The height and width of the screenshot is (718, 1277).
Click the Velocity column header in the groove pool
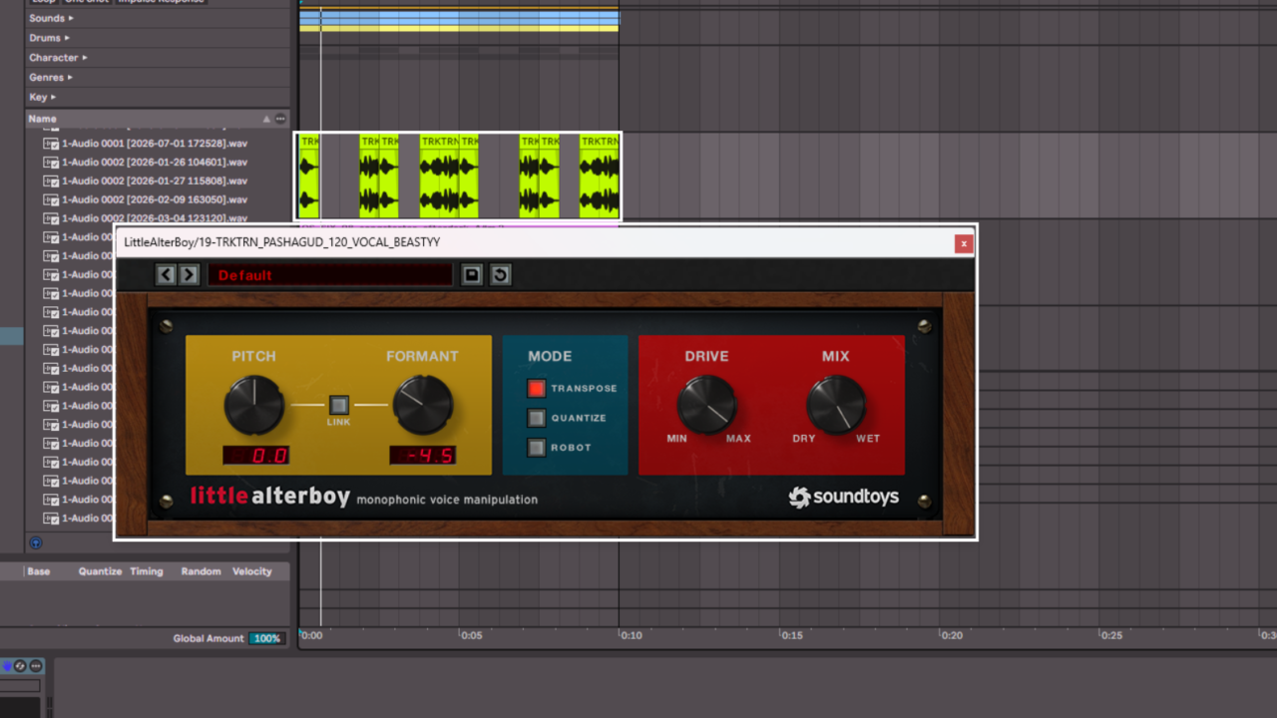pos(252,571)
